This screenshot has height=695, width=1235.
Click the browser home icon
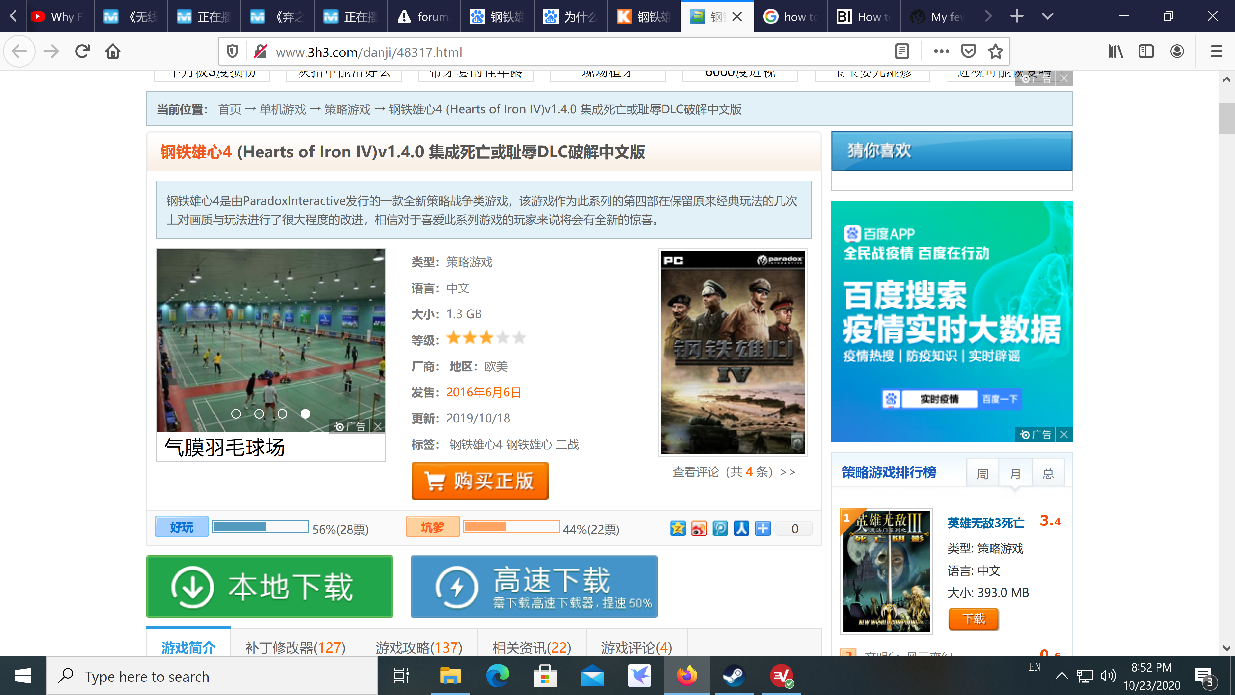[113, 51]
